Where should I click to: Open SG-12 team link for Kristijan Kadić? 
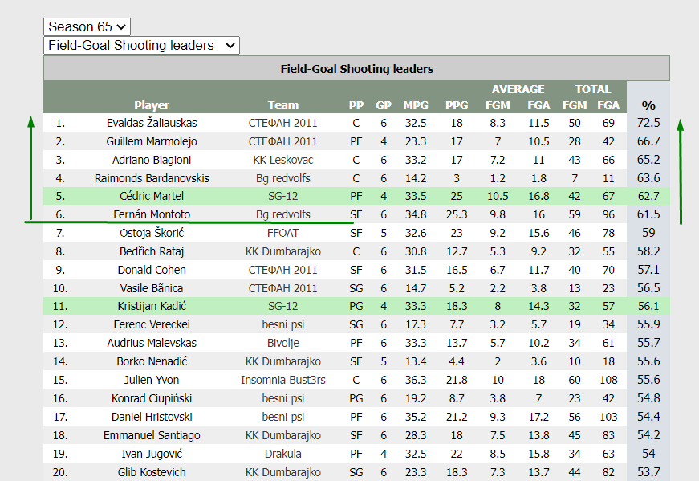coord(283,306)
